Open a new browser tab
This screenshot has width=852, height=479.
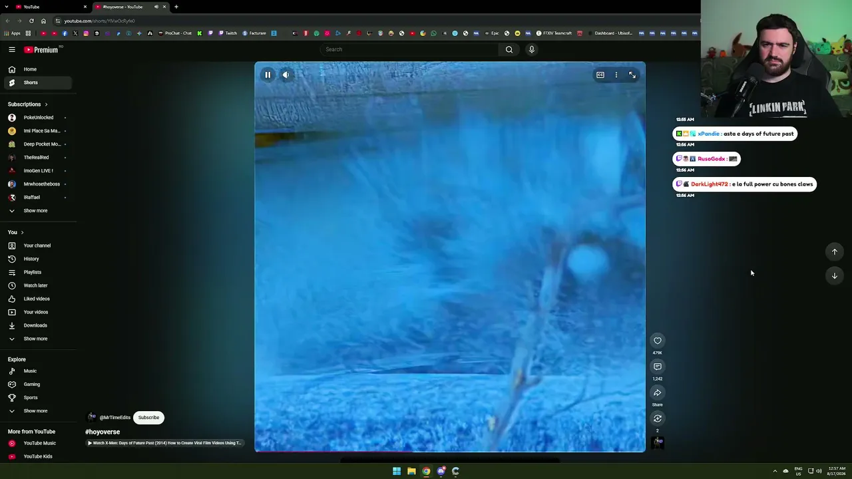[x=176, y=7]
